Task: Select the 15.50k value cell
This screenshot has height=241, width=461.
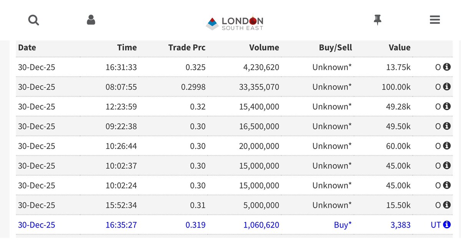Action: click(398, 205)
